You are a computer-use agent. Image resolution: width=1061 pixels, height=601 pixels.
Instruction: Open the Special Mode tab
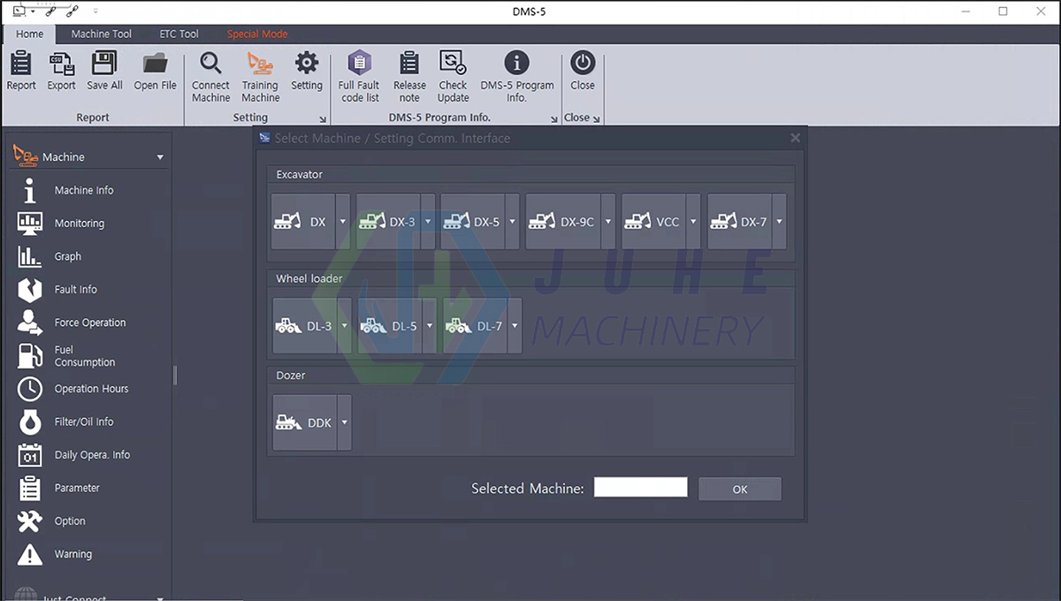pyautogui.click(x=256, y=34)
